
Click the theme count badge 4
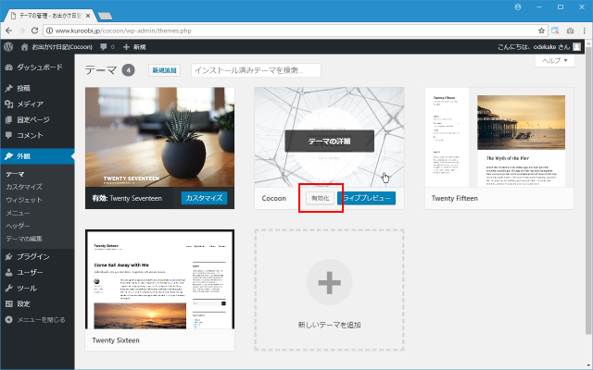coord(128,70)
